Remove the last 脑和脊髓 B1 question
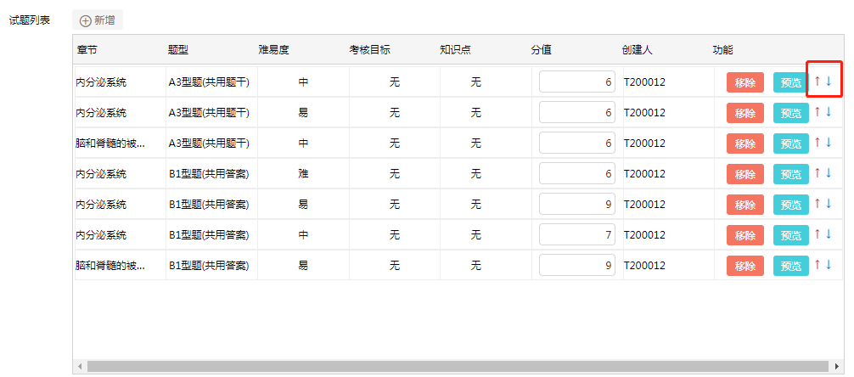 744,266
